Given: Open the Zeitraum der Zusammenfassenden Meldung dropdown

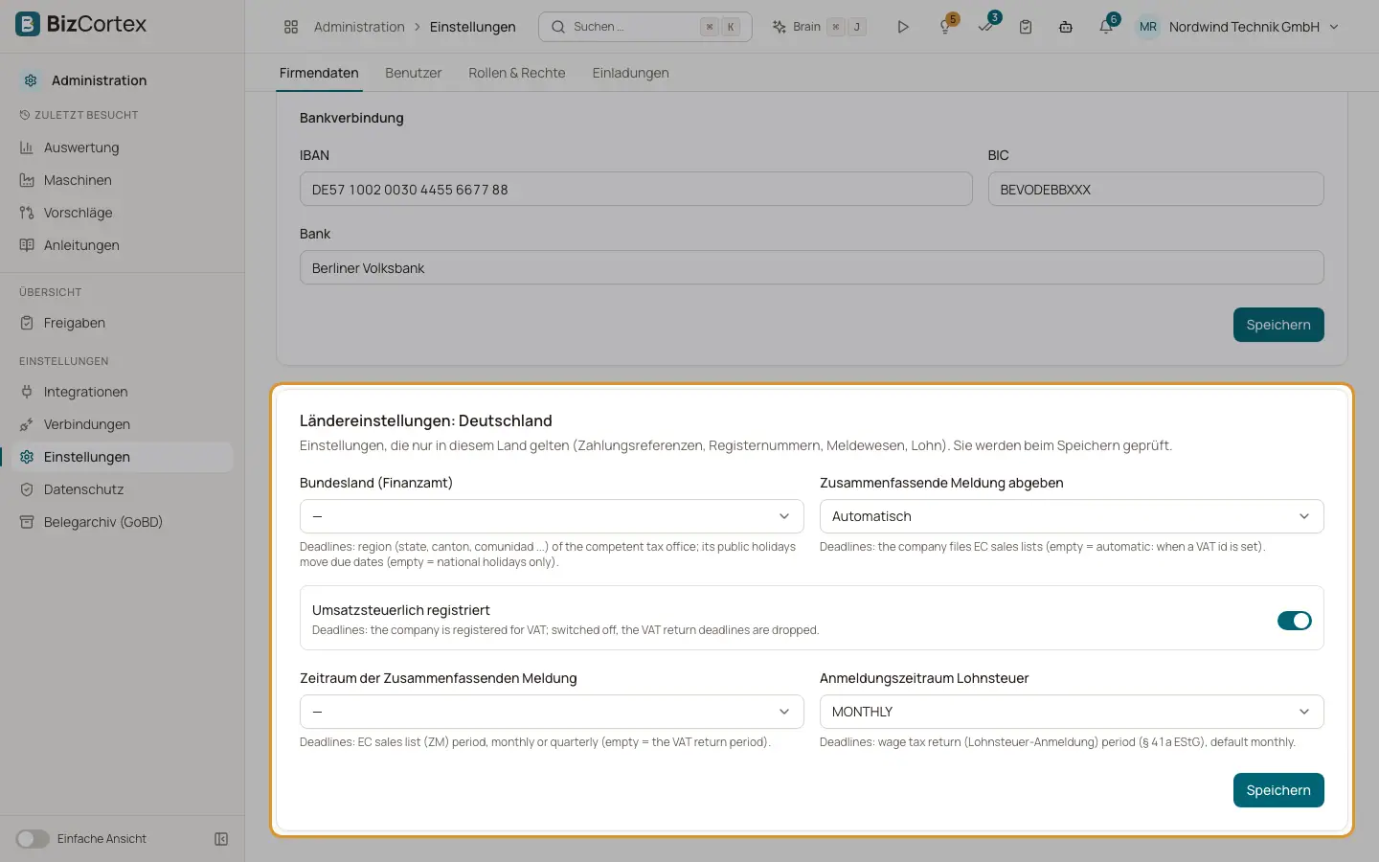Looking at the screenshot, I should 552,712.
